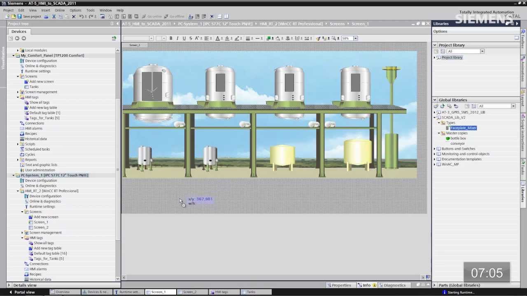Expand the Buttons-and-Switches library
Viewport: 527px width, 296px height.
[x=434, y=149]
